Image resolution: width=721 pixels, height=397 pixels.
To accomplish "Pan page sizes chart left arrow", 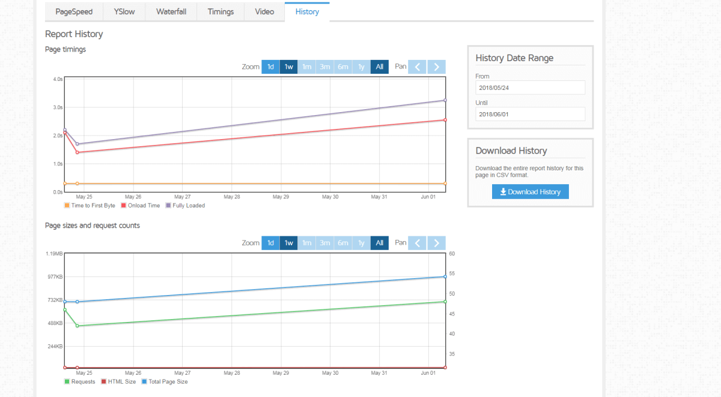I will tap(417, 243).
